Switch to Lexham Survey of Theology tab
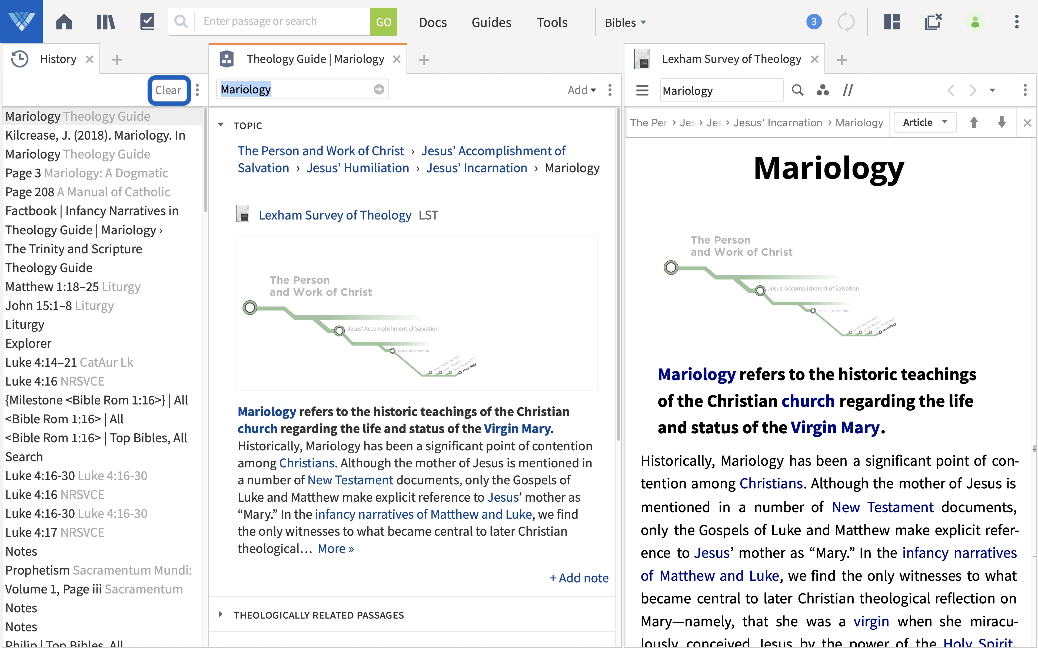The width and height of the screenshot is (1038, 648). (731, 59)
